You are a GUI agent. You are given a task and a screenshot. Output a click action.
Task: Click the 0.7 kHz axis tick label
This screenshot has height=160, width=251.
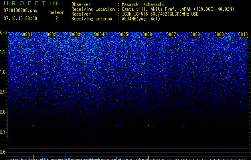click(3, 132)
